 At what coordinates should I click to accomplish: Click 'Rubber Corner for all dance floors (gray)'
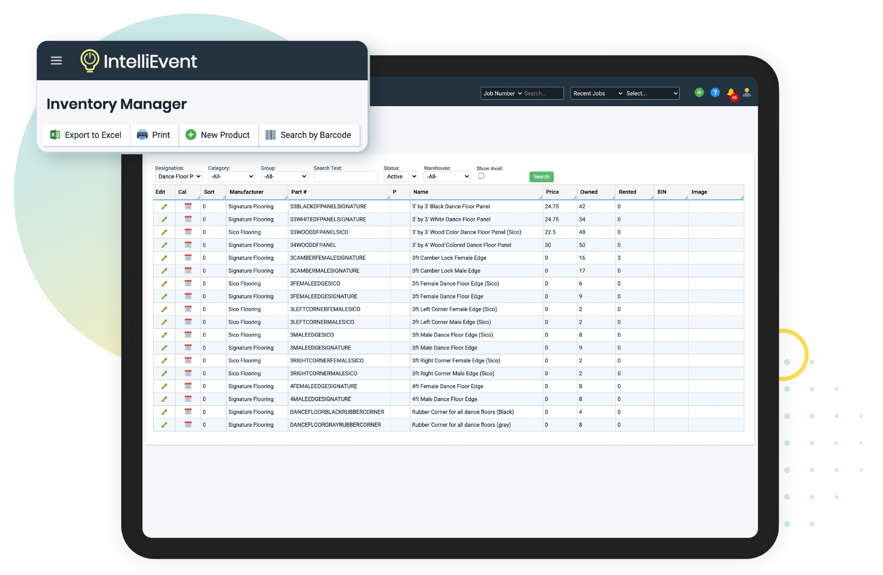(461, 425)
